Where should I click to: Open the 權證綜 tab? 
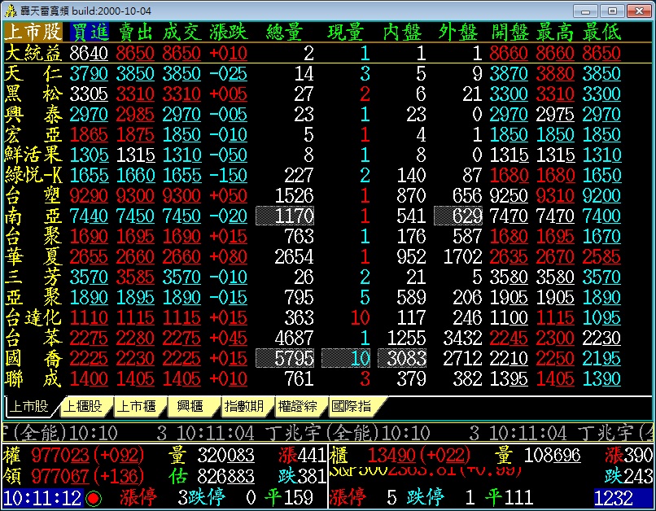297,406
